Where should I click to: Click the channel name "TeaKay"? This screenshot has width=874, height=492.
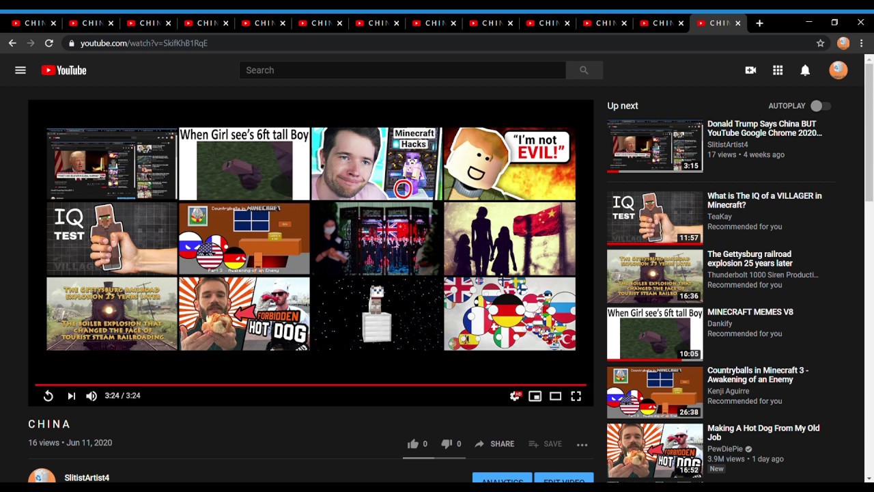(720, 217)
